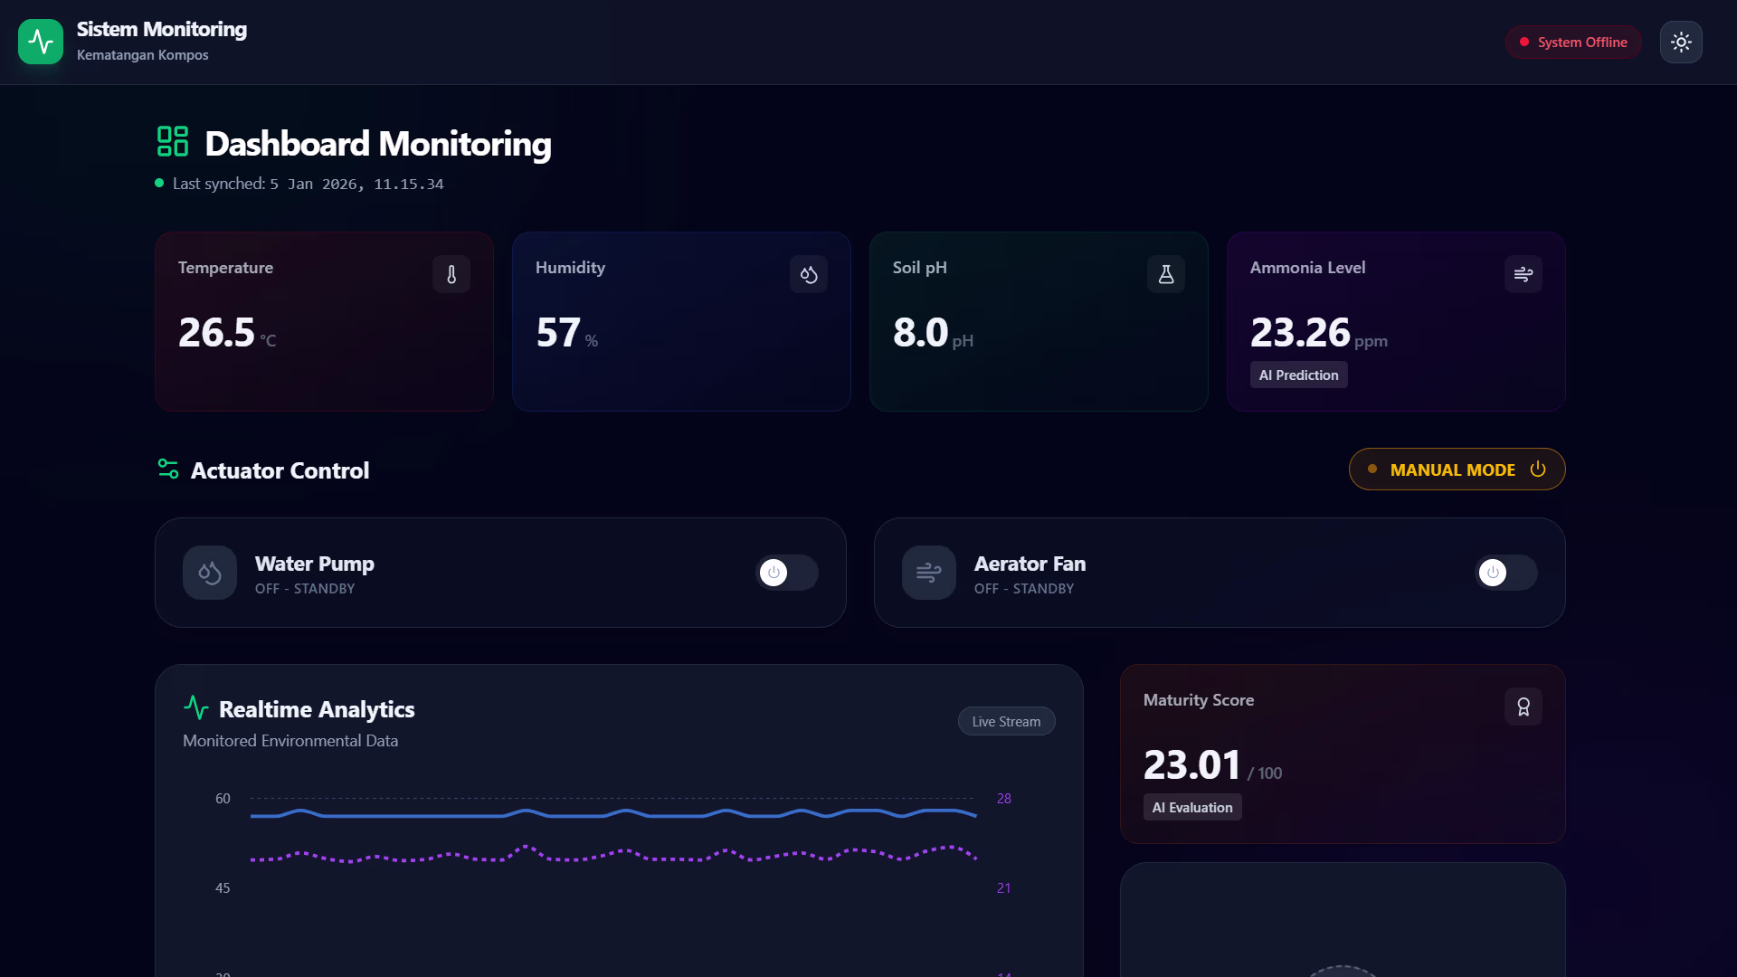Click the Aerator Fan wind icon
1737x977 pixels.
929,573
